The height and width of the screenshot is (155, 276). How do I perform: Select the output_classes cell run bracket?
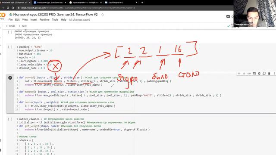pos(10,119)
